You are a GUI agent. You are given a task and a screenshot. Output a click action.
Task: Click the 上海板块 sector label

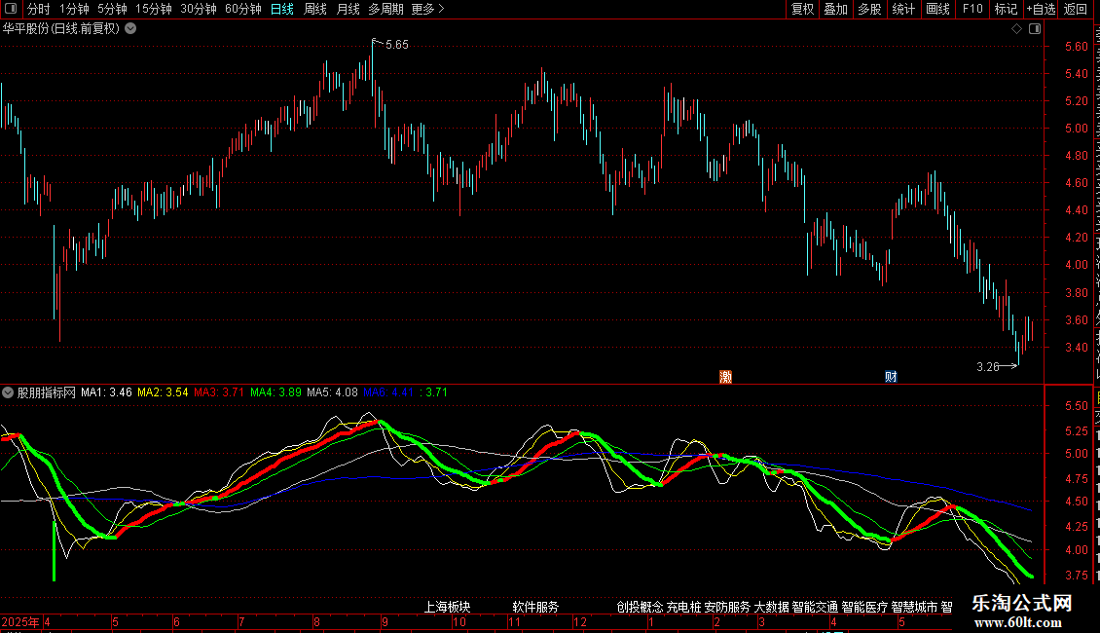point(448,607)
